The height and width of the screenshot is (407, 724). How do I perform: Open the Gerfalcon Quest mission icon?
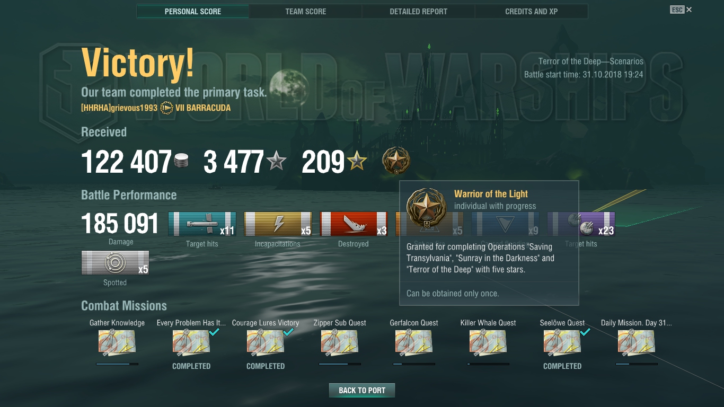414,342
